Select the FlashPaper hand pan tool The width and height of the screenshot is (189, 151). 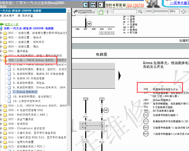[101, 12]
